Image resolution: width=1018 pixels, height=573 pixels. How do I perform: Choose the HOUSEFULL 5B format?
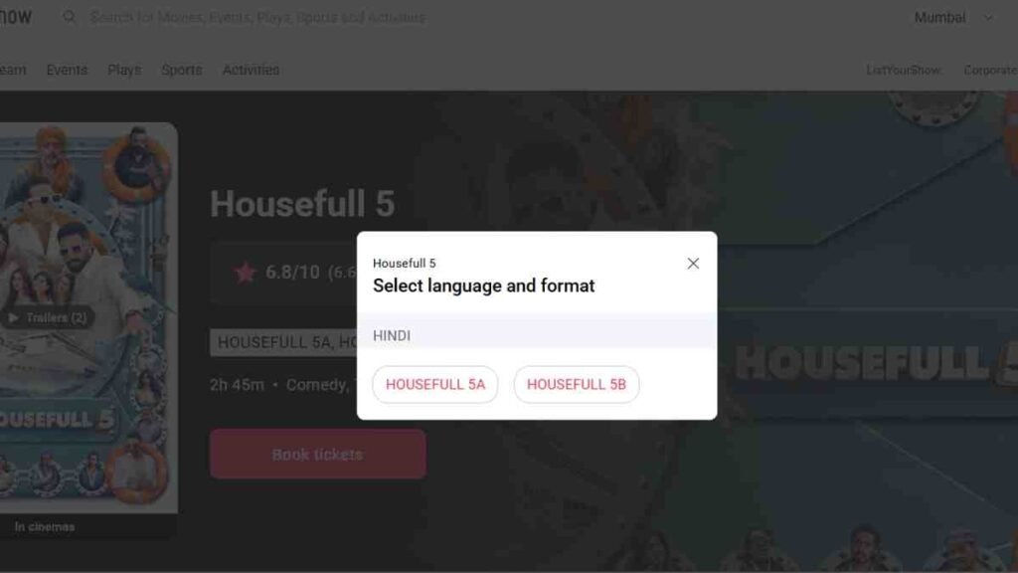pos(577,385)
